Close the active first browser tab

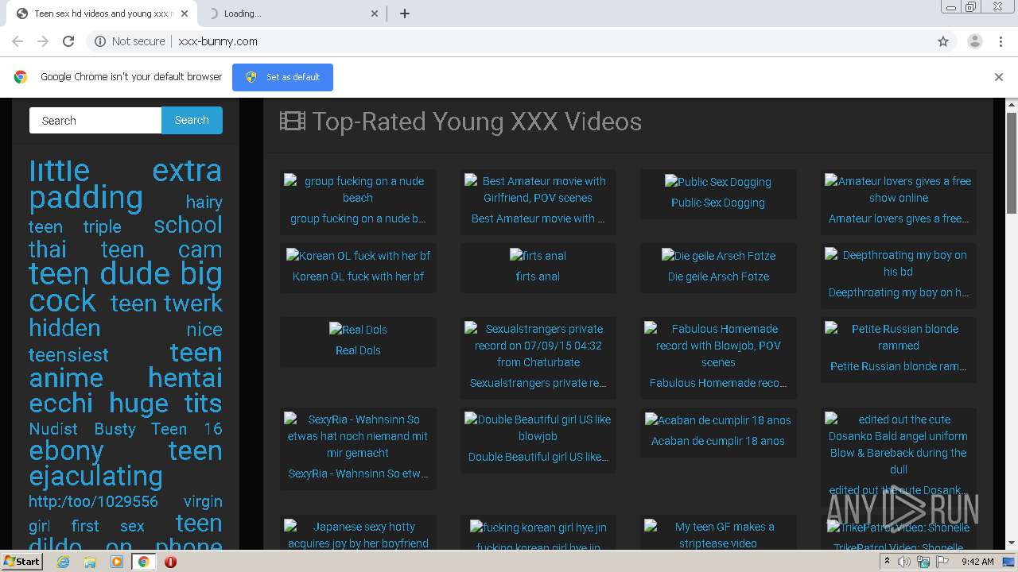(x=185, y=14)
